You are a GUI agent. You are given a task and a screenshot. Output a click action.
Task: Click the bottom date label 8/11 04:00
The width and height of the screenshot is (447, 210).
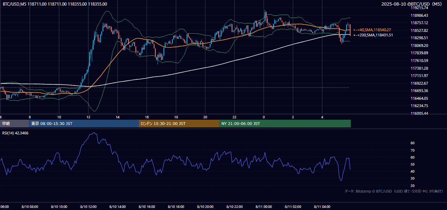tap(322, 207)
